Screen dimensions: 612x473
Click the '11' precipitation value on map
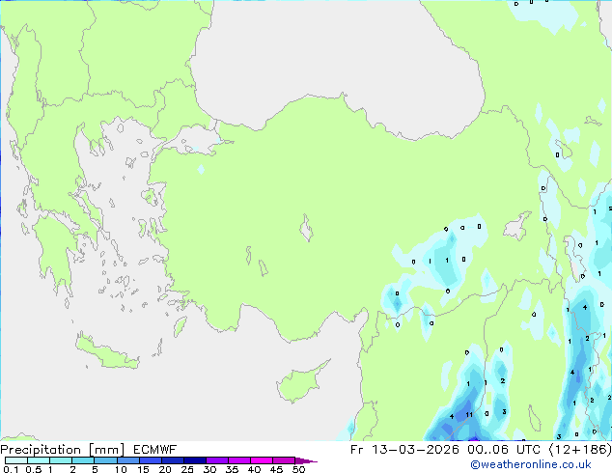tap(469, 415)
